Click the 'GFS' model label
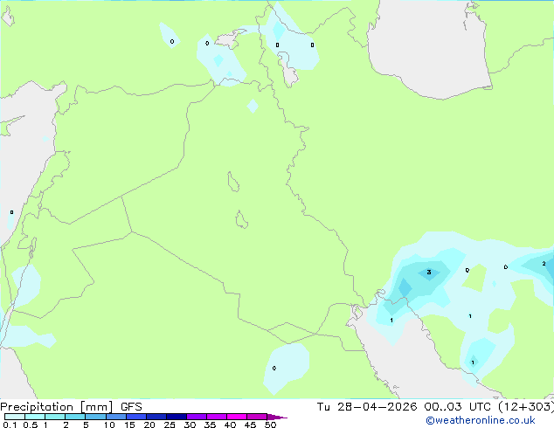 point(131,407)
